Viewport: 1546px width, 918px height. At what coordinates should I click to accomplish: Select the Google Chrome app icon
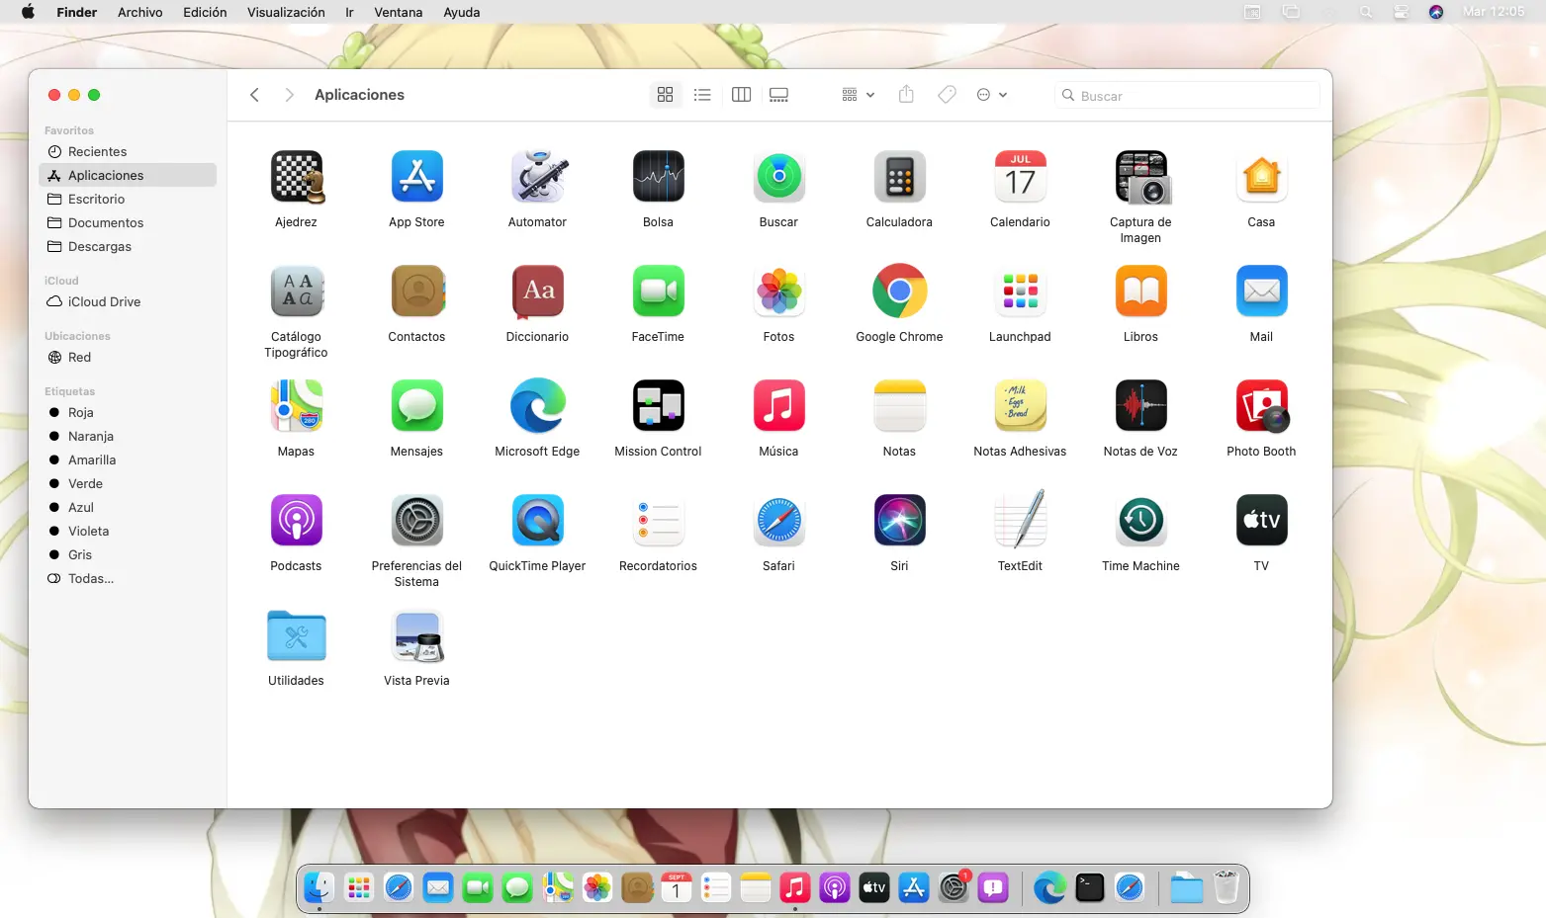point(899,292)
